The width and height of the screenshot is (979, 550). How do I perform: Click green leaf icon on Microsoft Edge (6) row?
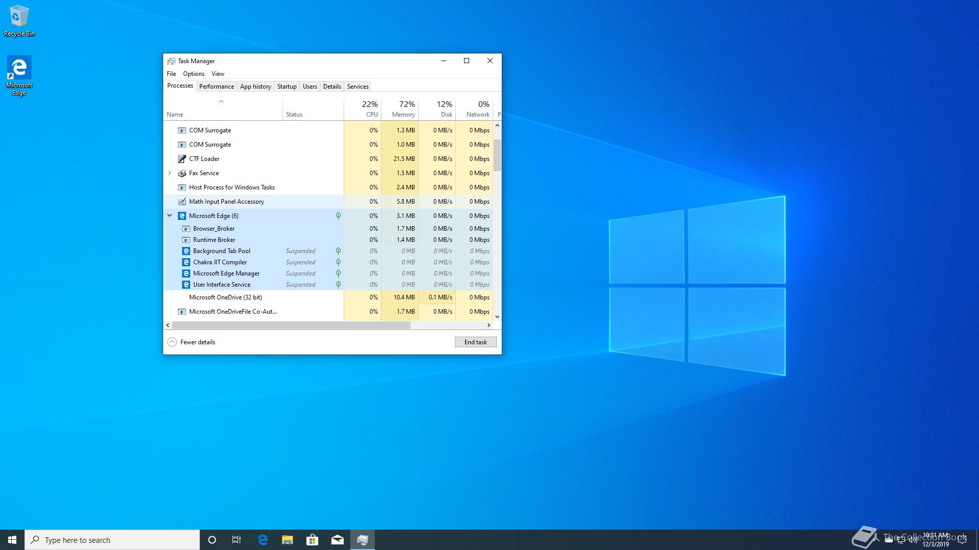(338, 216)
